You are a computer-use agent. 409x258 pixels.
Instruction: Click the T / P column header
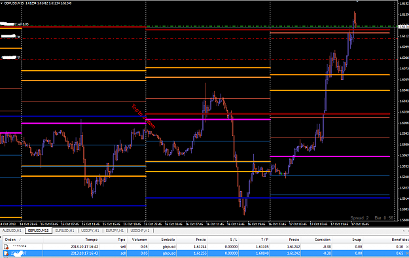click(x=265, y=240)
